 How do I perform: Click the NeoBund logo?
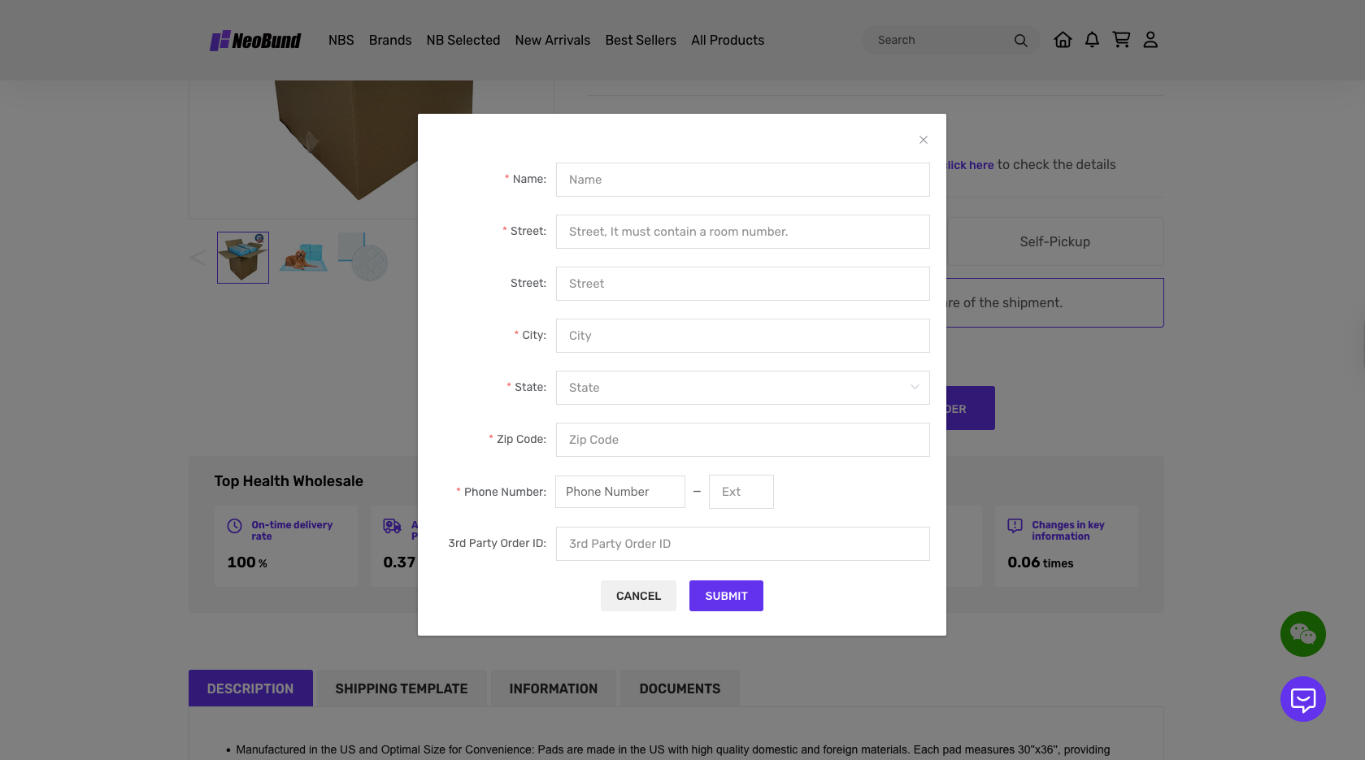point(255,41)
